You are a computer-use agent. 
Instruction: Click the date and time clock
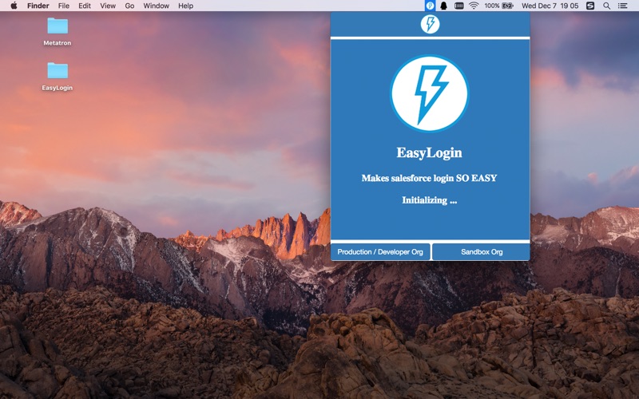point(550,6)
